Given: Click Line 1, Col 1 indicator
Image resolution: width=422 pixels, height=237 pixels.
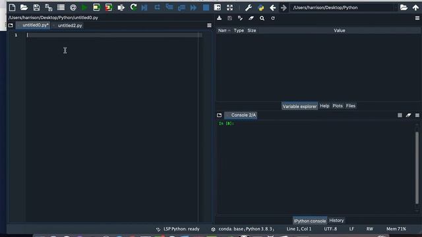Looking at the screenshot, I should click(x=299, y=229).
